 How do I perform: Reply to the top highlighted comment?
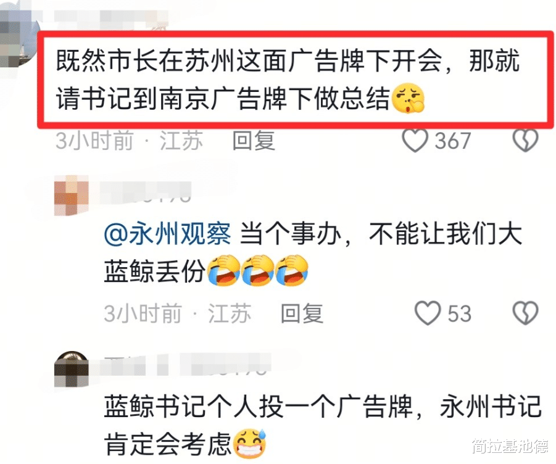coord(254,141)
